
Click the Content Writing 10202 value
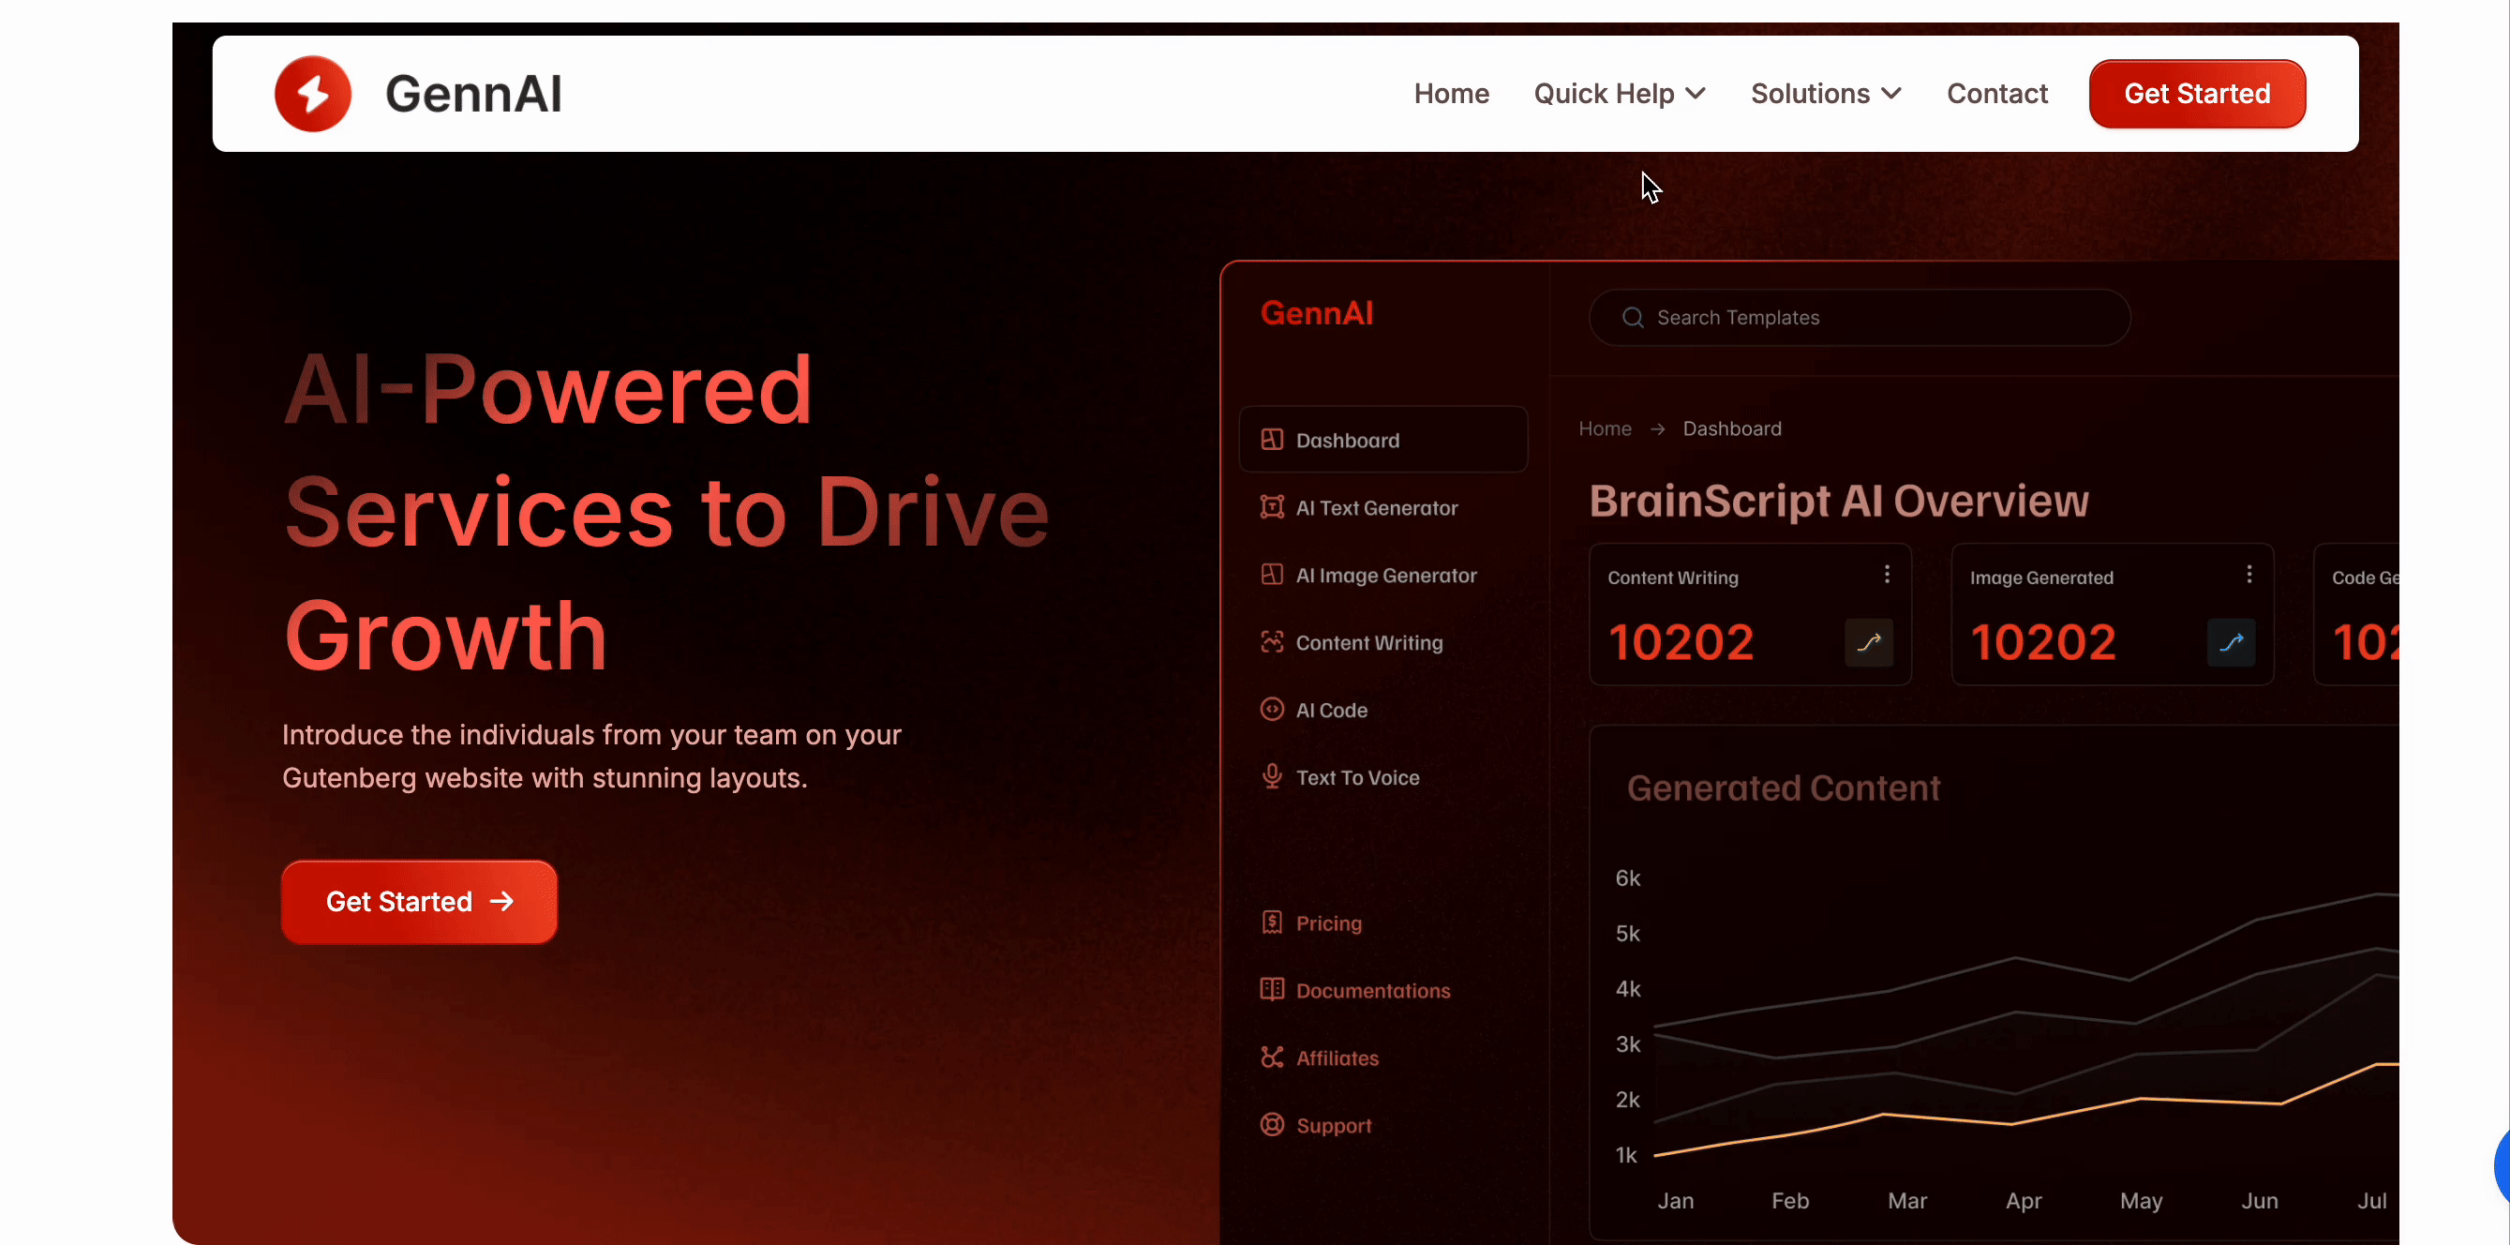pos(1681,642)
